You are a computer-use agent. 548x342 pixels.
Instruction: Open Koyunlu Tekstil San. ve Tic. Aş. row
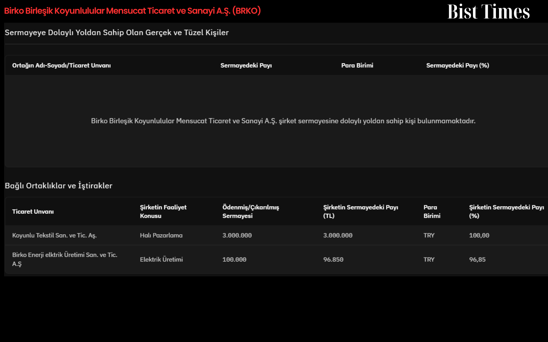click(276, 235)
